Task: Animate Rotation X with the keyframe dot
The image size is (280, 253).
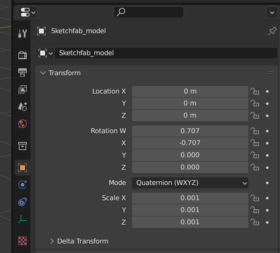Action: [x=267, y=143]
